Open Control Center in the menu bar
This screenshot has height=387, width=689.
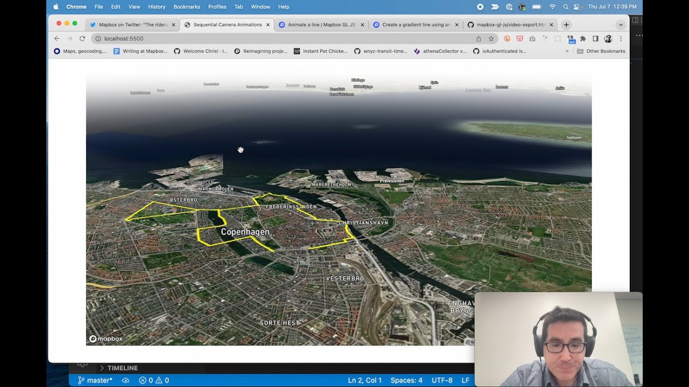tap(578, 6)
